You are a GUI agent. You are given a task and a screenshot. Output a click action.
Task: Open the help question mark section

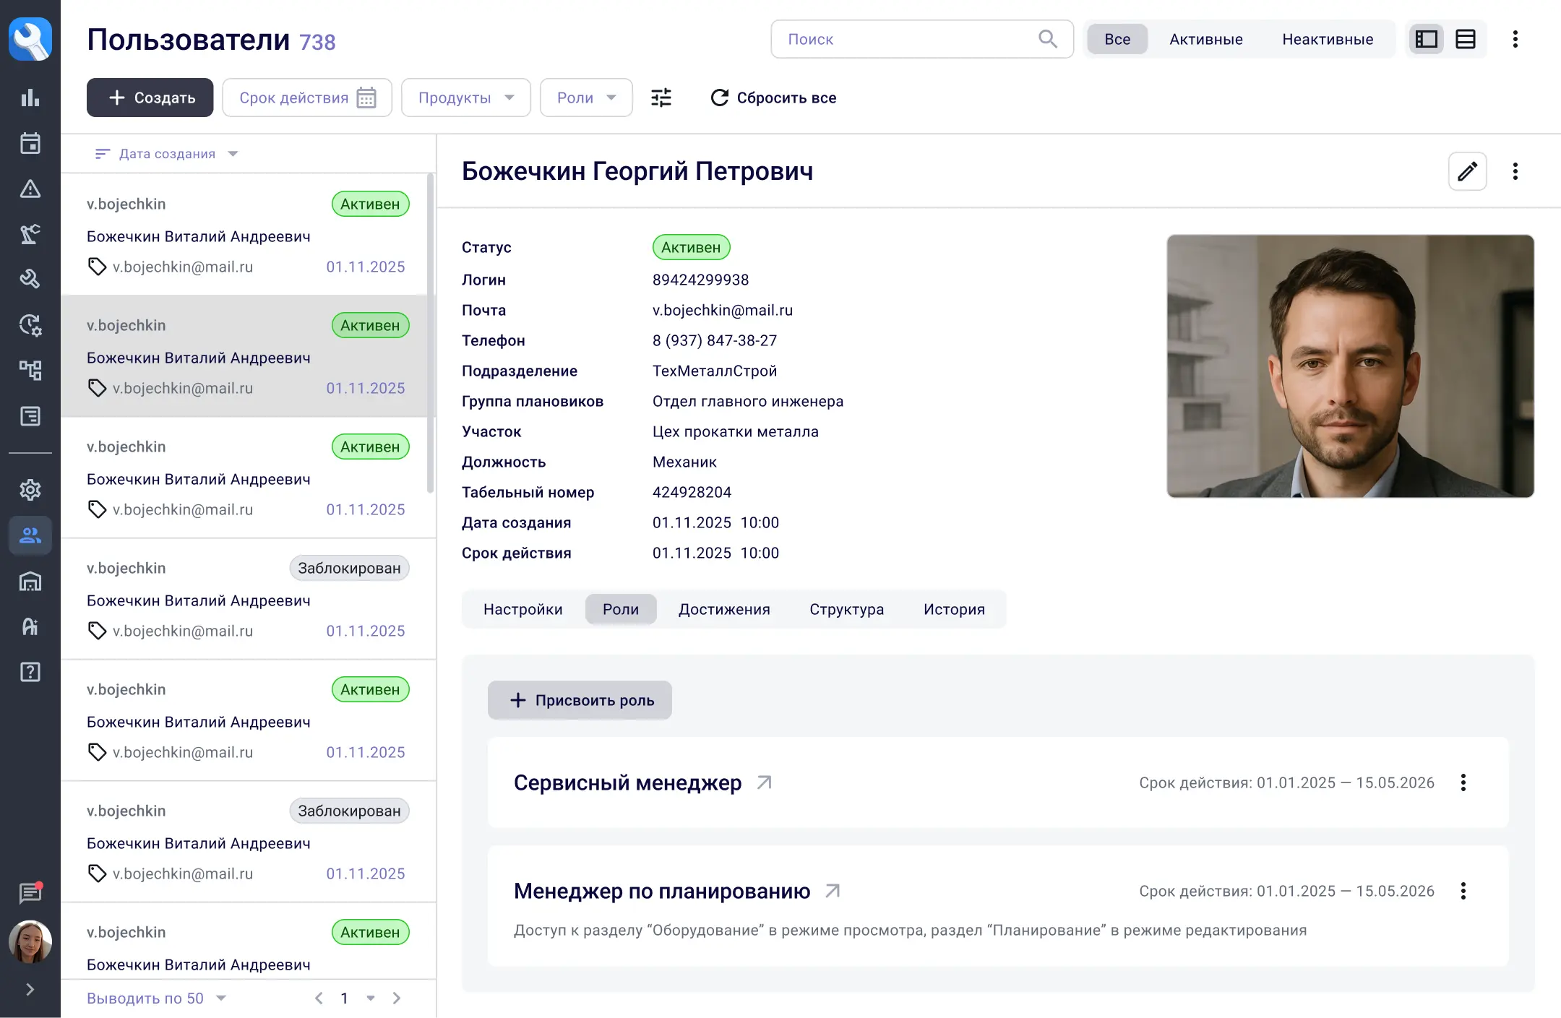pos(30,672)
